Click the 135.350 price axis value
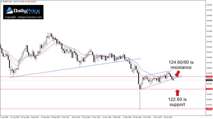213x119 pixels. tap(209, 21)
